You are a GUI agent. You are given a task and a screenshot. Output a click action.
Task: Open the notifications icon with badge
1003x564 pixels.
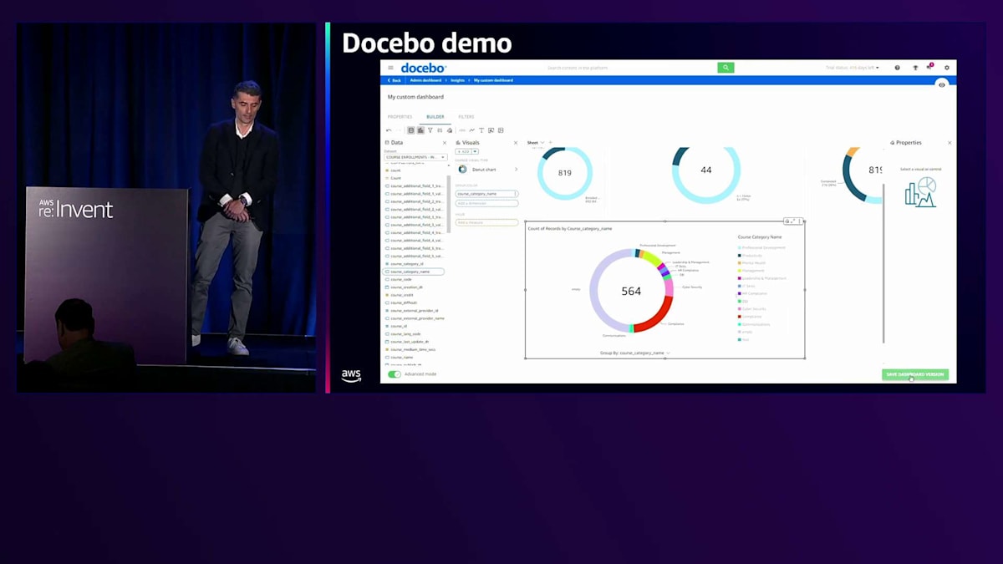tap(929, 67)
